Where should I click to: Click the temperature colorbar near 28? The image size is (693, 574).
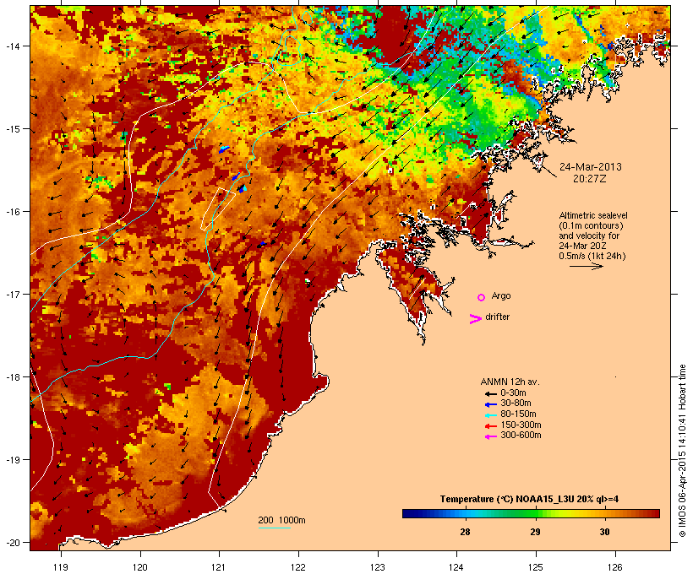point(465,513)
